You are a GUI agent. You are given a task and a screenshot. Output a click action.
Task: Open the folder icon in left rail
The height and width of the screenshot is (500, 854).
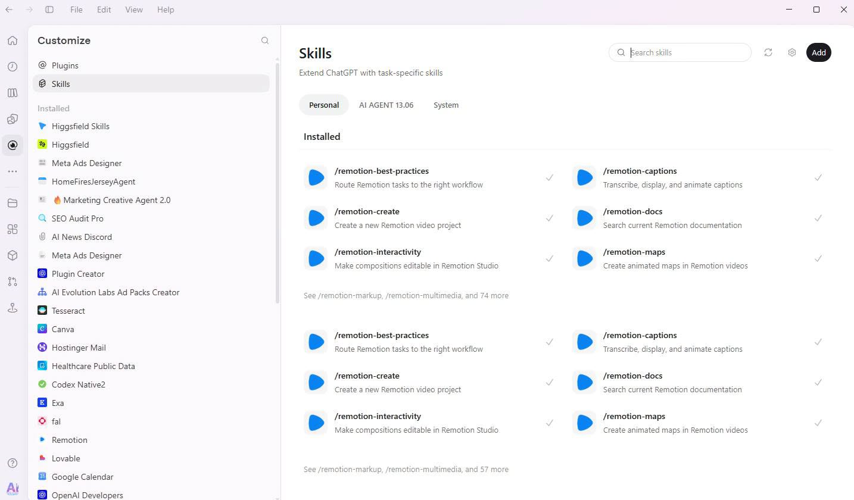pos(13,203)
